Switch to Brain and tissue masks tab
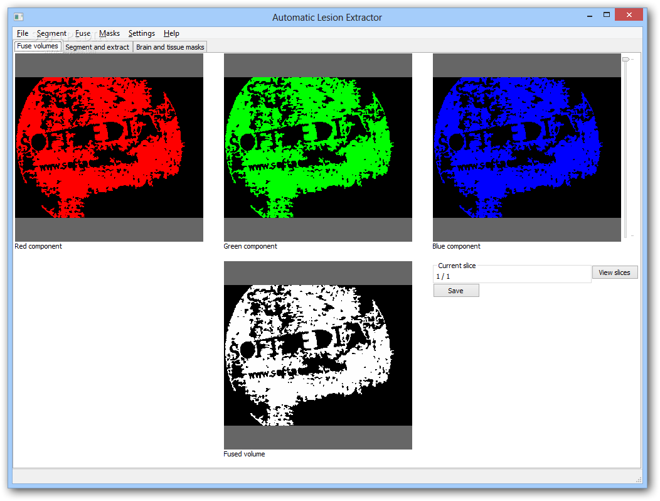The height and width of the screenshot is (501, 660). pyautogui.click(x=170, y=47)
